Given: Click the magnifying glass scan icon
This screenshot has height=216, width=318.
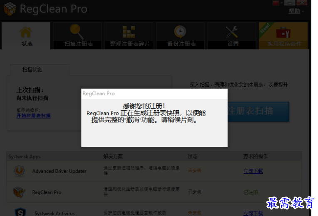Looking at the screenshot, I should (x=77, y=32).
